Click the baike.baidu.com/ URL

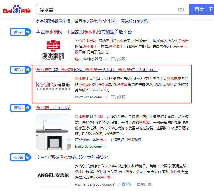click(88, 146)
